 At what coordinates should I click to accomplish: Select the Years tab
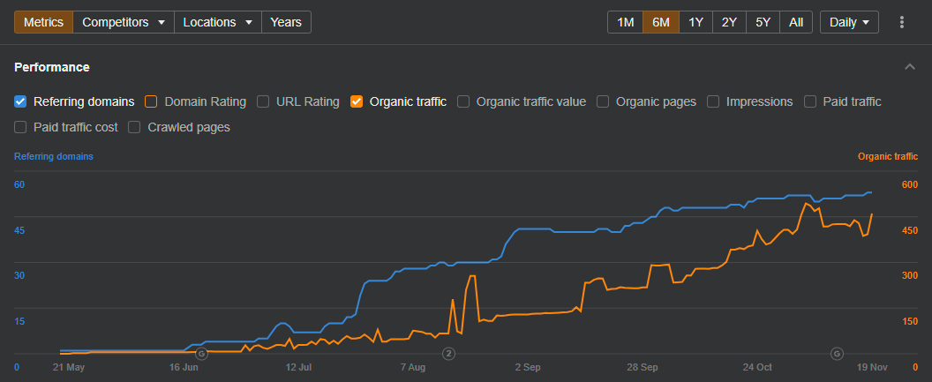[x=286, y=22]
